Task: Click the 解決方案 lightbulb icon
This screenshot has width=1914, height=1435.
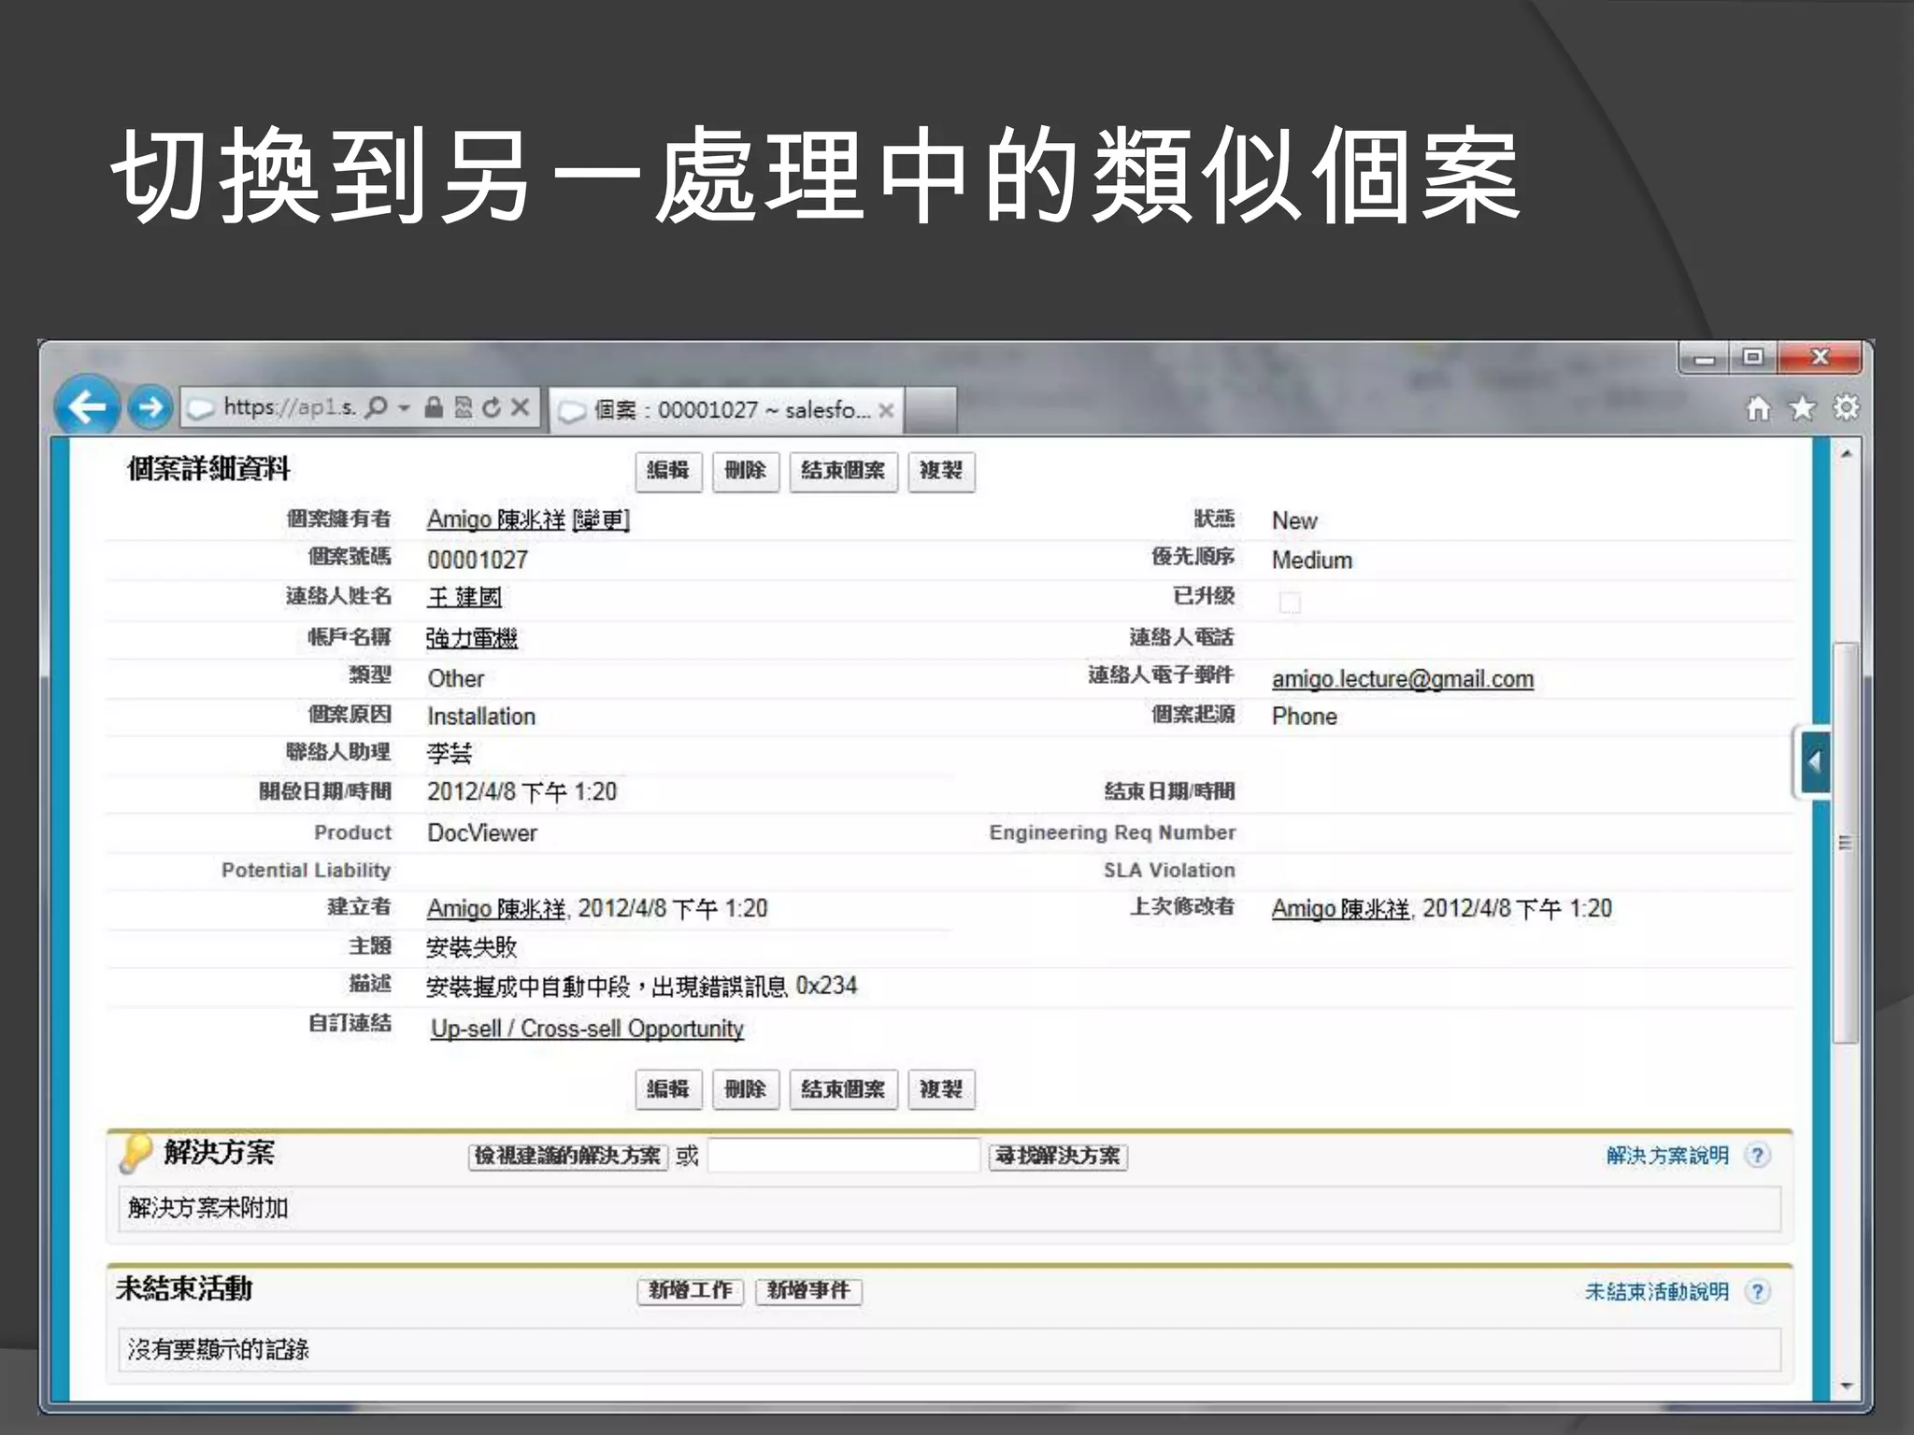Action: point(136,1153)
